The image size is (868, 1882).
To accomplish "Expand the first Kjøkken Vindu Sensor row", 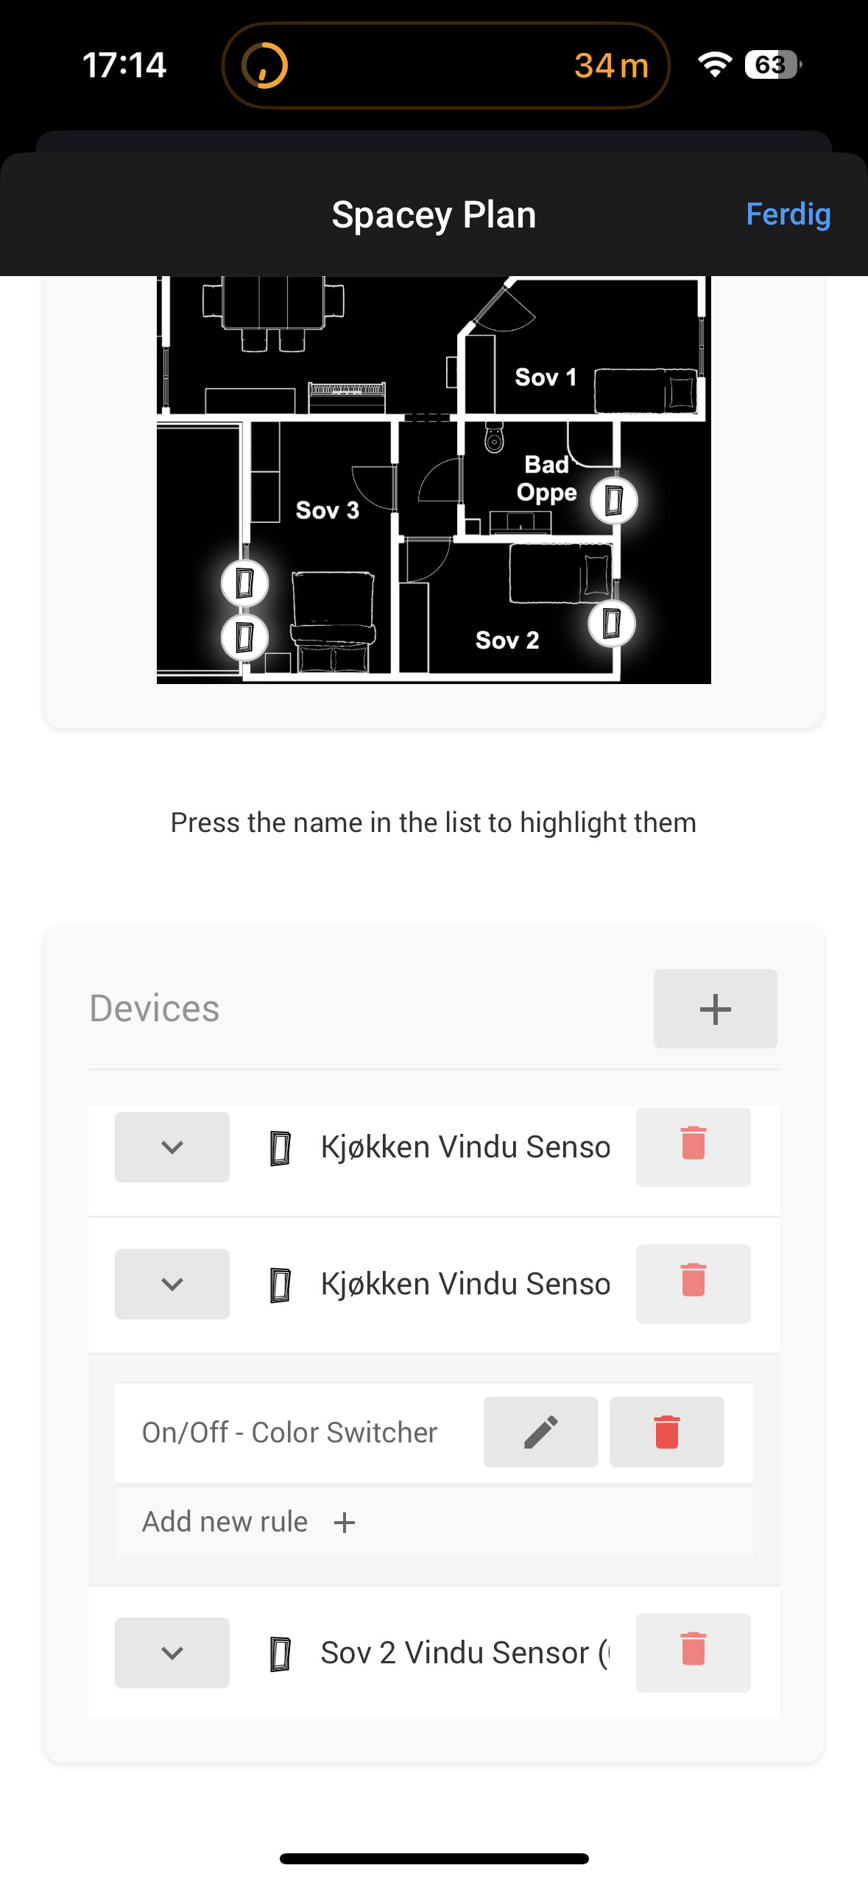I will [x=172, y=1146].
